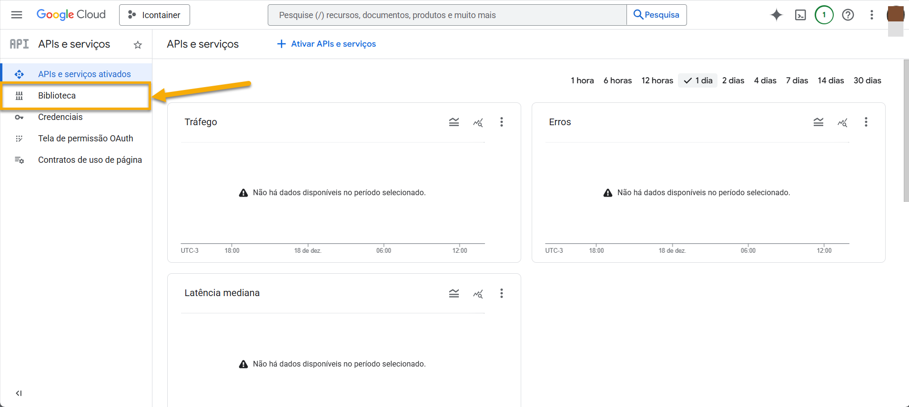Image resolution: width=909 pixels, height=407 pixels.
Task: Open Credenciais in the sidebar
Action: point(76,117)
